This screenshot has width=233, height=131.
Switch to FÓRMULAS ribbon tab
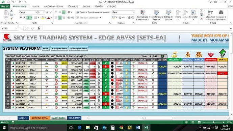[73, 6]
